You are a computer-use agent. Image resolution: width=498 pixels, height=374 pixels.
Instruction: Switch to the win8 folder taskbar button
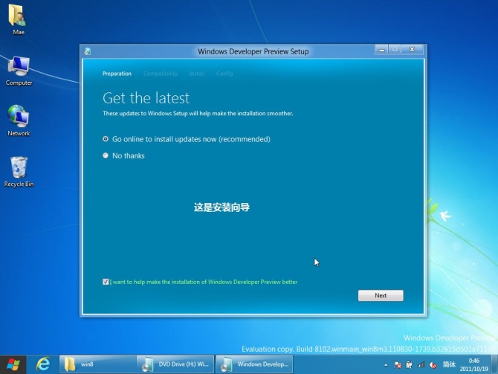point(98,364)
